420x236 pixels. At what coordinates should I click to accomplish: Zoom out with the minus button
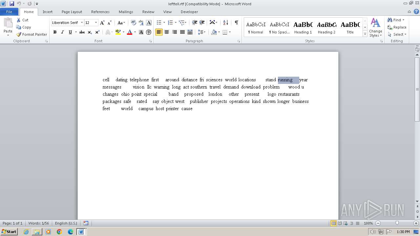(378, 223)
